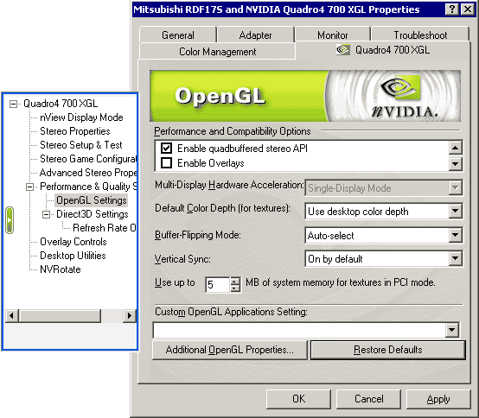Select Refresh Rate Overrides tree item
Image resolution: width=479 pixels, height=418 pixels.
point(104,228)
